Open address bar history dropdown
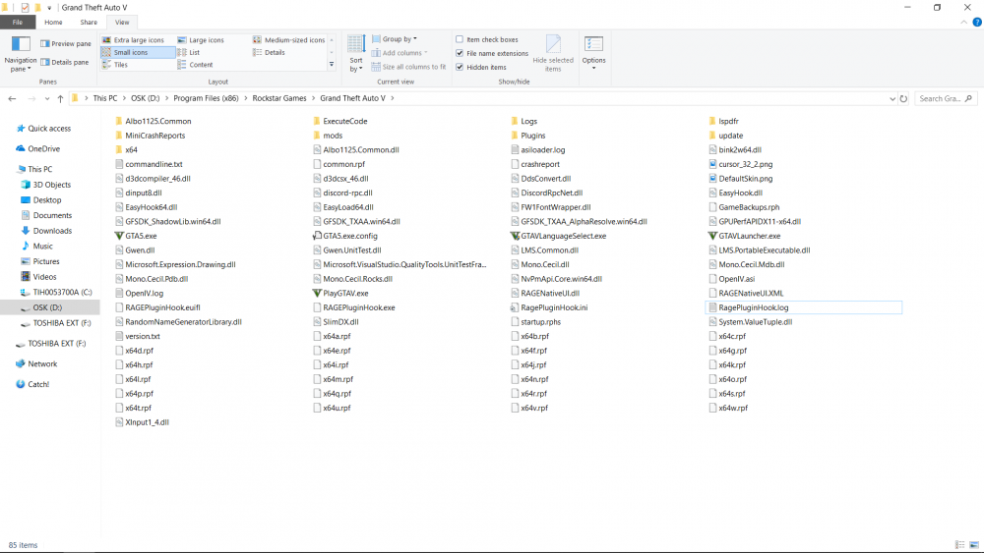 click(892, 98)
